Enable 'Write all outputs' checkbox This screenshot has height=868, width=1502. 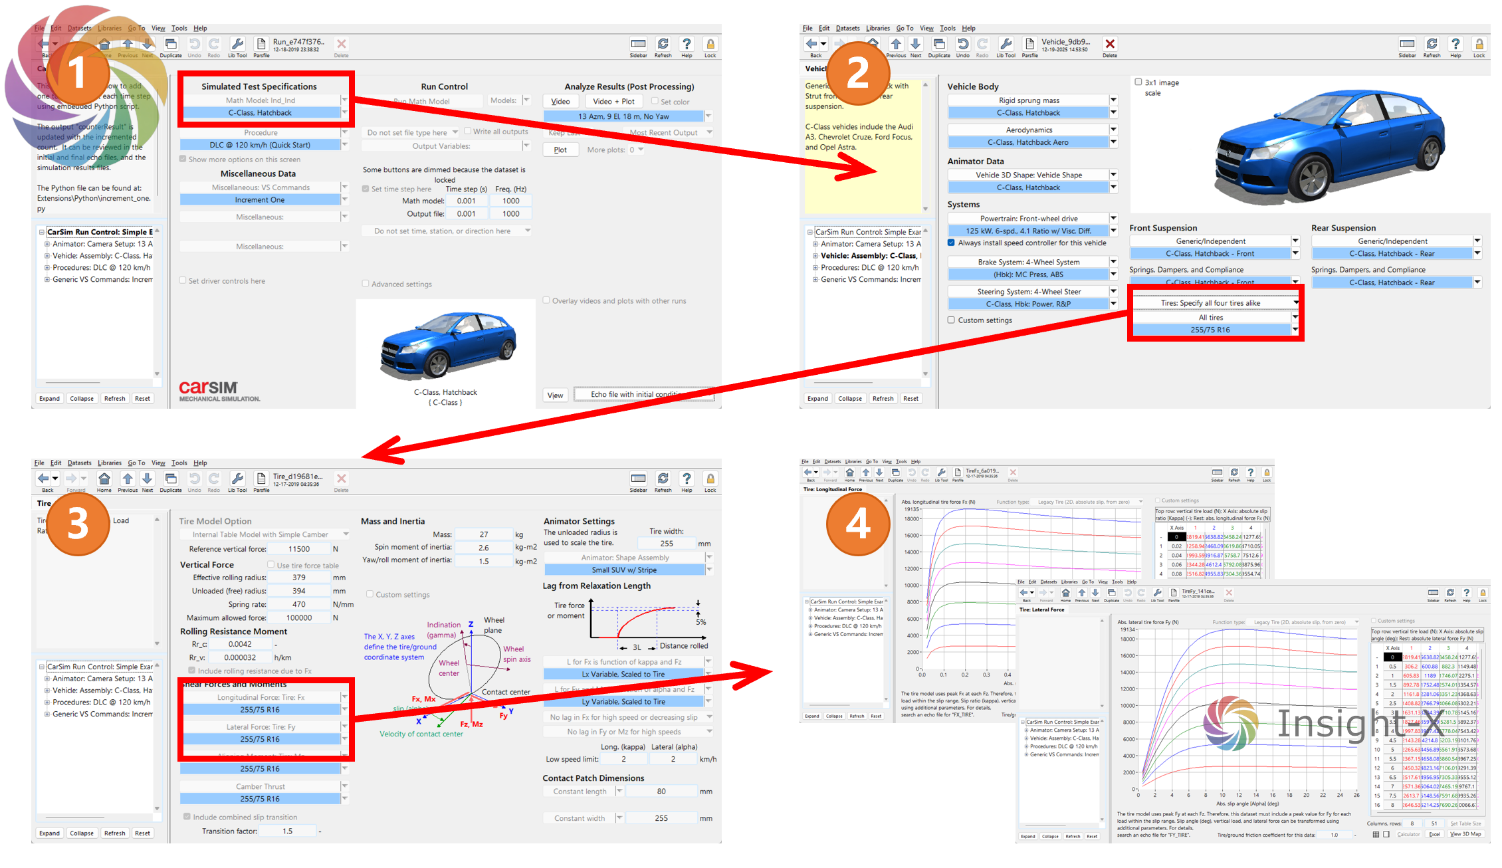tap(468, 131)
